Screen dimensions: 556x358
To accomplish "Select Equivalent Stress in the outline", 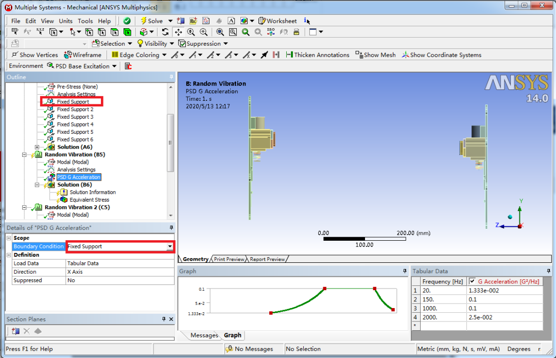I will coord(90,200).
